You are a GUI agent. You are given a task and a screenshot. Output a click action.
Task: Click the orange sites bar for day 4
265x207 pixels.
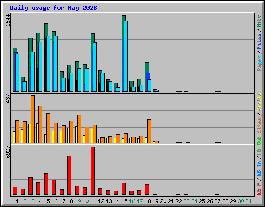pyautogui.click(x=40, y=124)
